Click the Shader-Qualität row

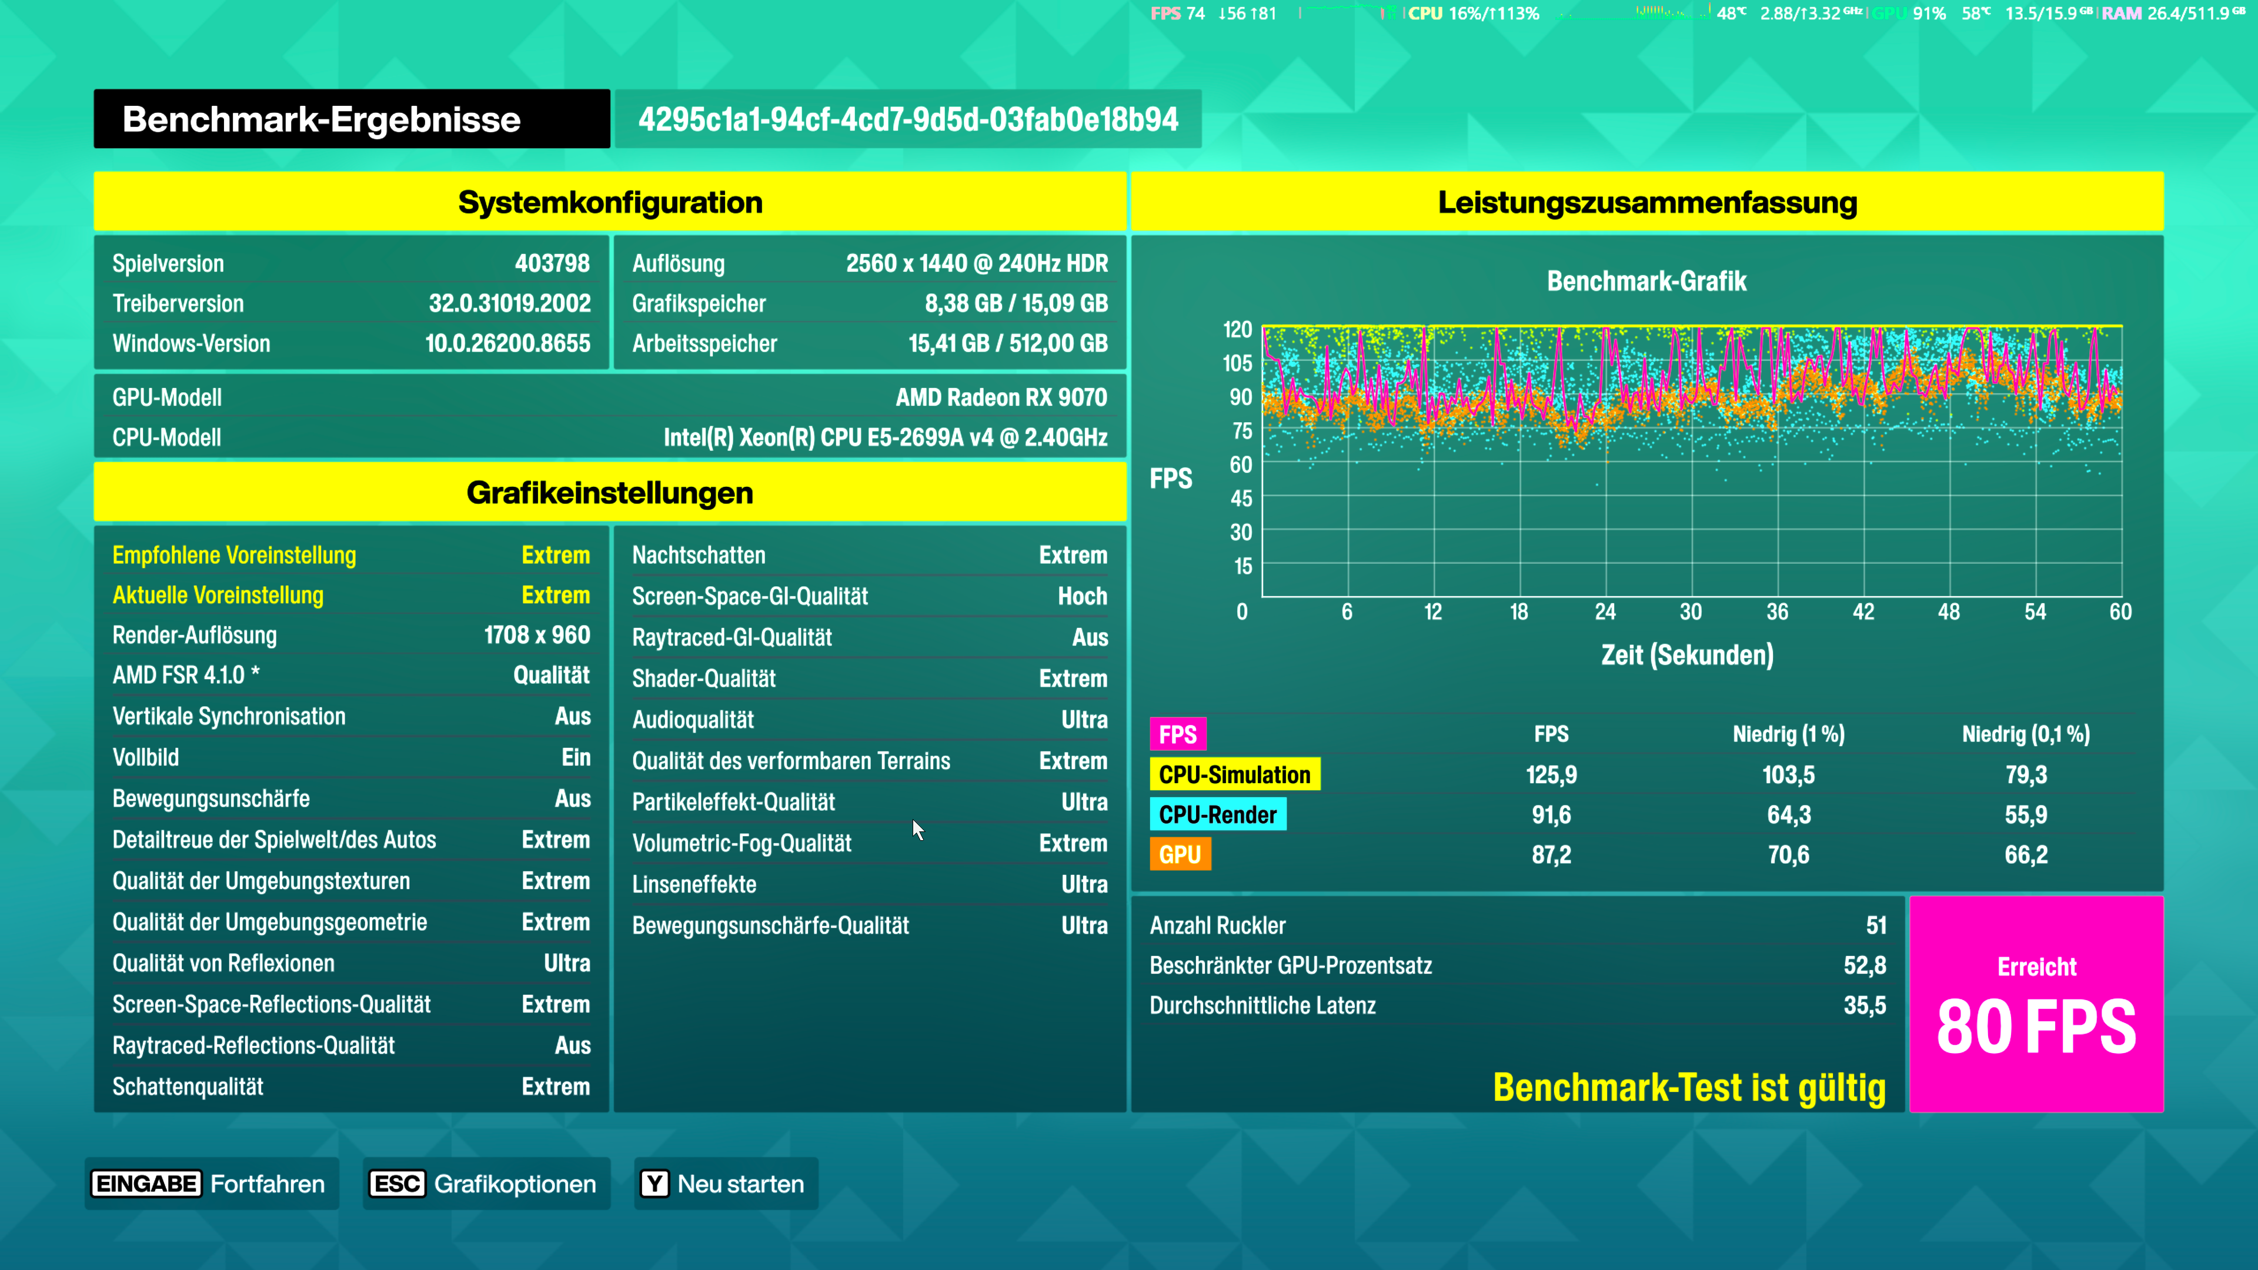[870, 679]
